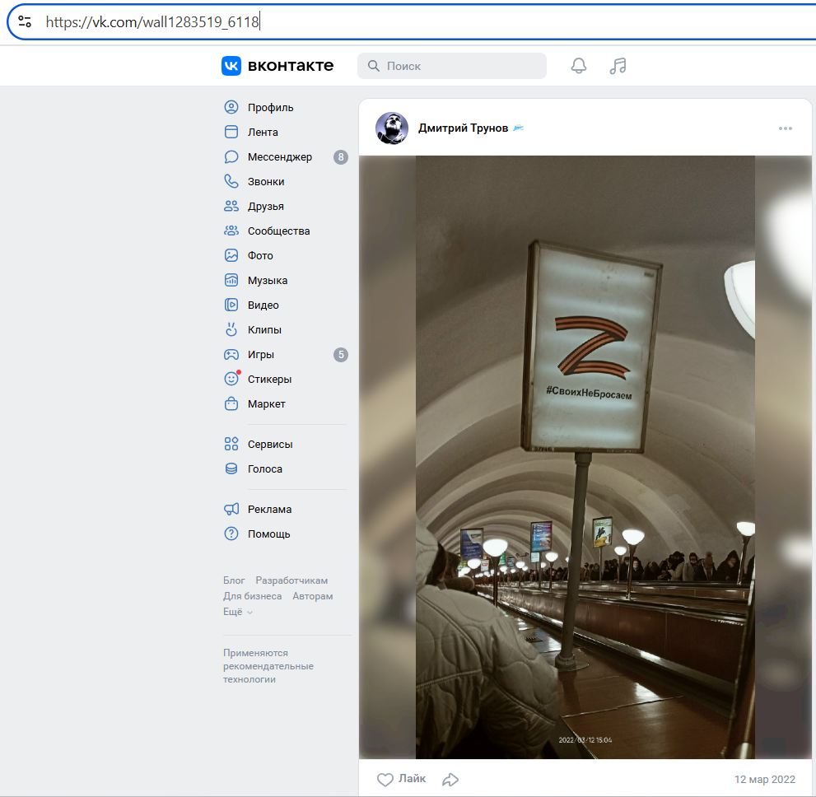Open Маркет from sidebar
Viewport: 816px width, 797px height.
pyautogui.click(x=266, y=403)
